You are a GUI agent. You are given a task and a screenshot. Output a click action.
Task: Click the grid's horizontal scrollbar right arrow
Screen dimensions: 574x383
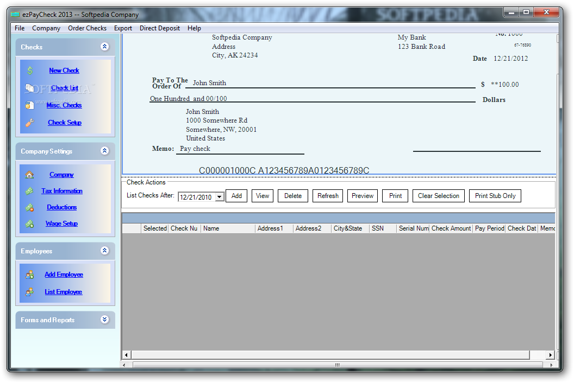pos(551,355)
